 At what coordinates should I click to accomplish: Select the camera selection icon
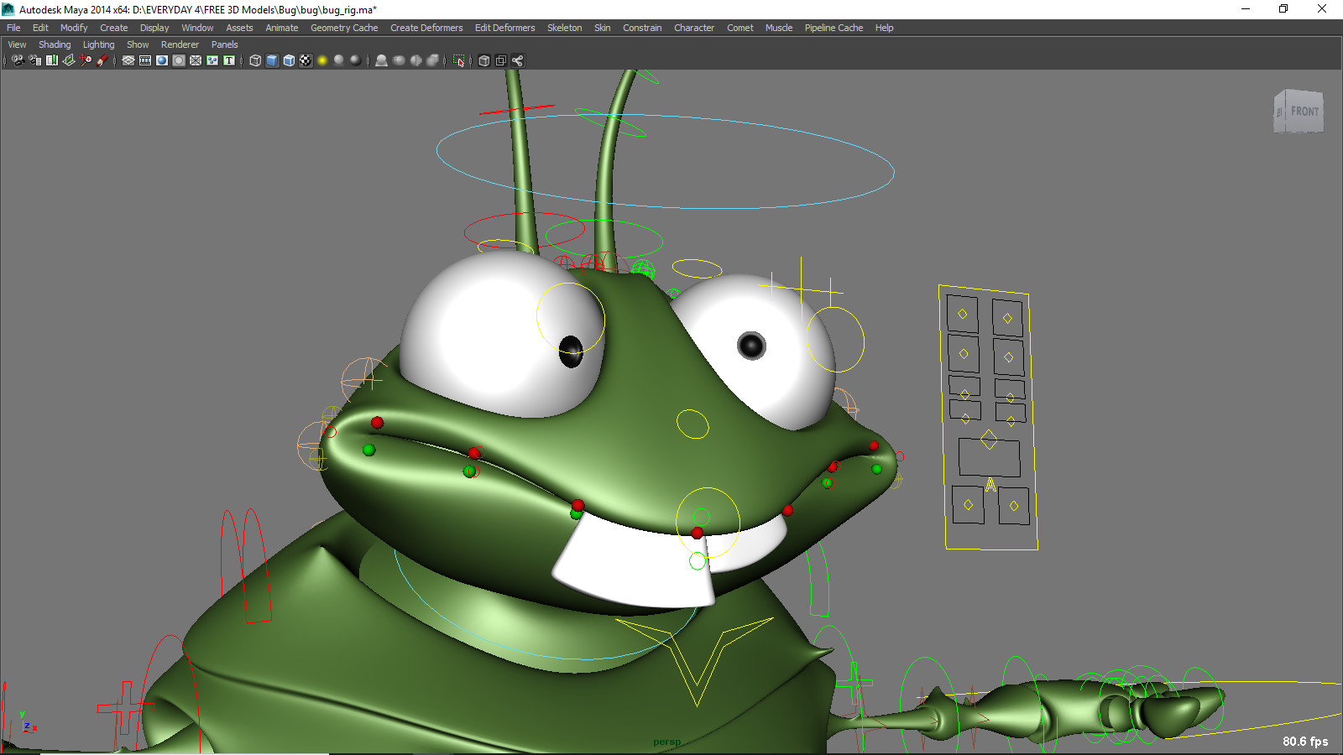point(18,60)
